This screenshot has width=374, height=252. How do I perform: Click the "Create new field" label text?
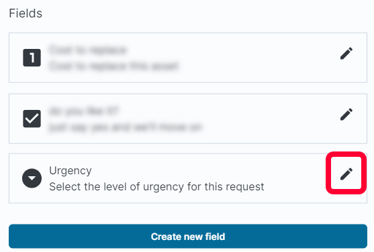[x=188, y=237]
